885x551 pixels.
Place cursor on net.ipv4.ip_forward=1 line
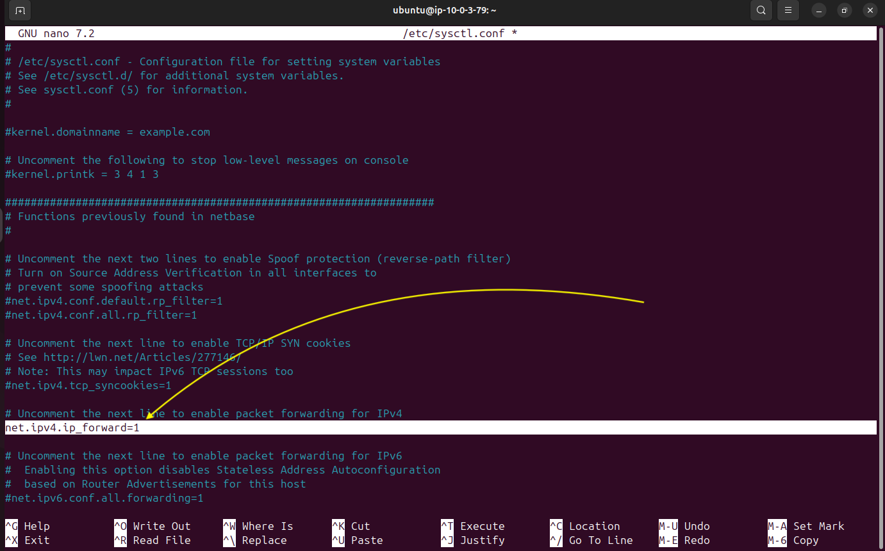coord(72,427)
